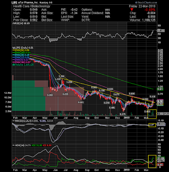Click the 0.590 low price annotation
Viewport: 169px width, 172px height.
[107, 103]
